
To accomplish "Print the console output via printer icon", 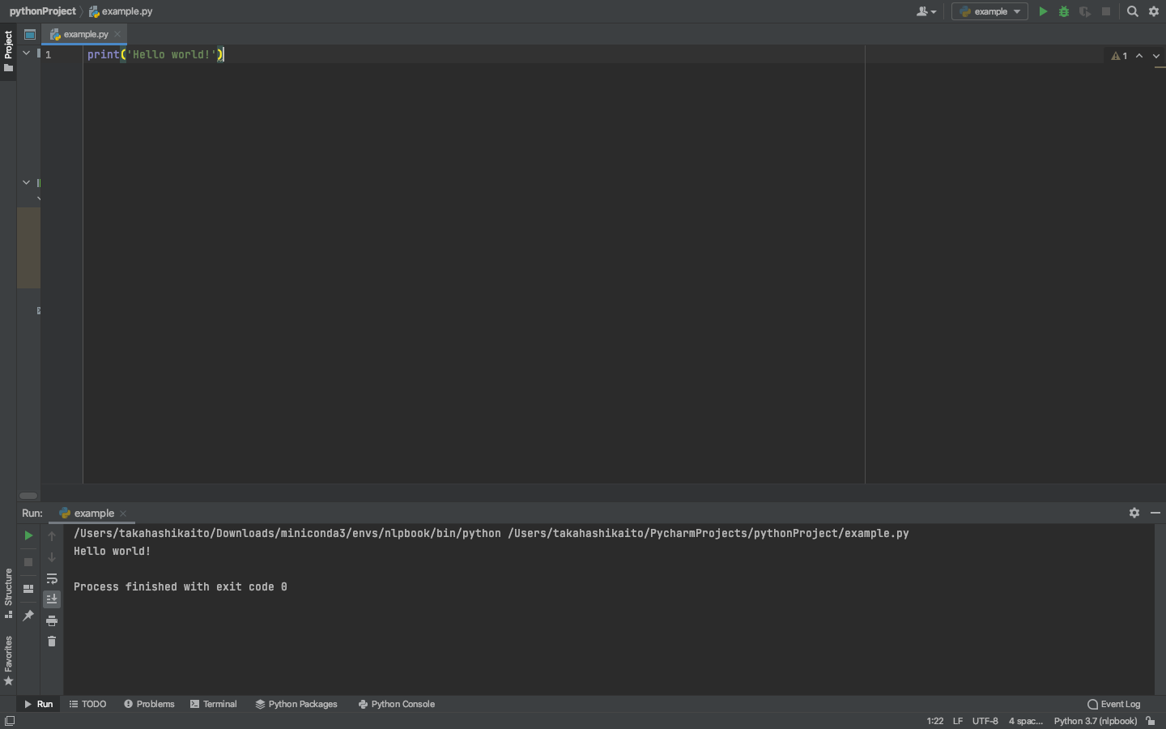I will (51, 620).
